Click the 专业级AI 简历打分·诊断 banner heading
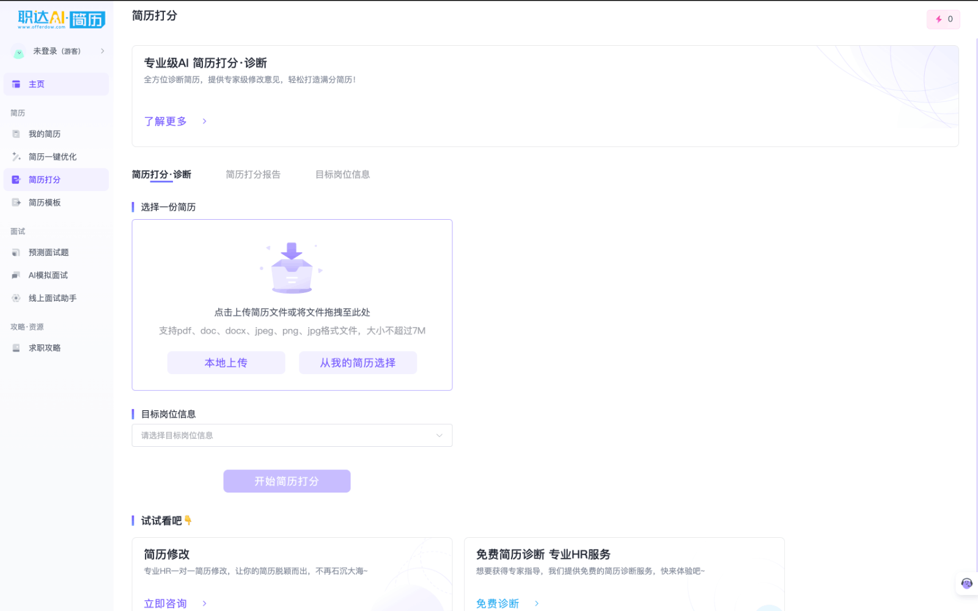The image size is (978, 611). click(205, 63)
